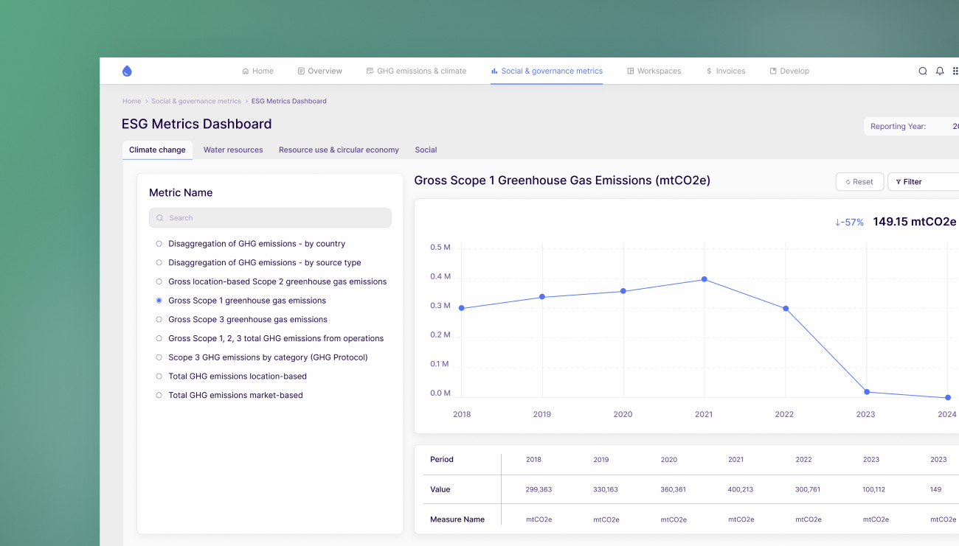959x546 pixels.
Task: Open the Reporting Year selector
Action: (912, 127)
